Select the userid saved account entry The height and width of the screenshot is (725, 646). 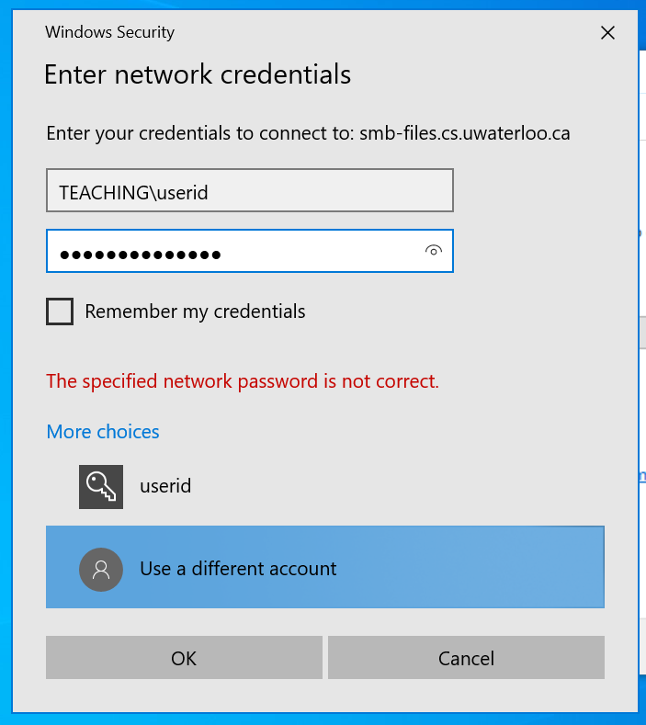click(x=165, y=486)
